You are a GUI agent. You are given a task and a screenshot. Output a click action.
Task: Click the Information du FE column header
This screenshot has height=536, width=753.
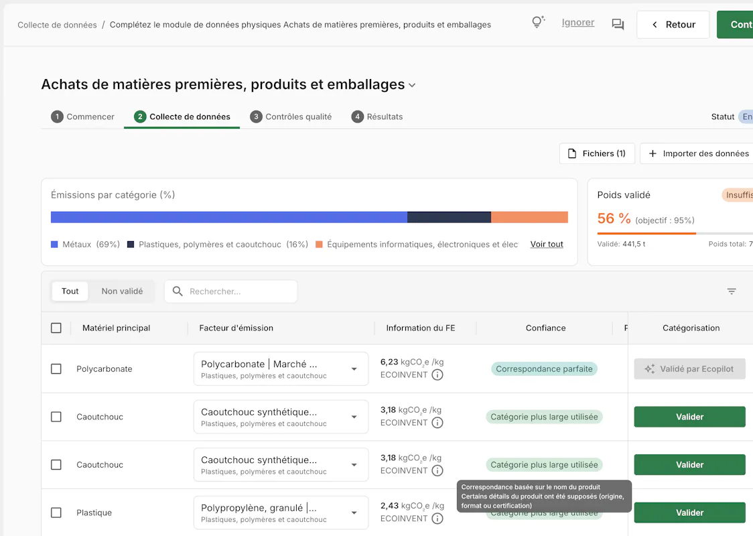pyautogui.click(x=421, y=328)
